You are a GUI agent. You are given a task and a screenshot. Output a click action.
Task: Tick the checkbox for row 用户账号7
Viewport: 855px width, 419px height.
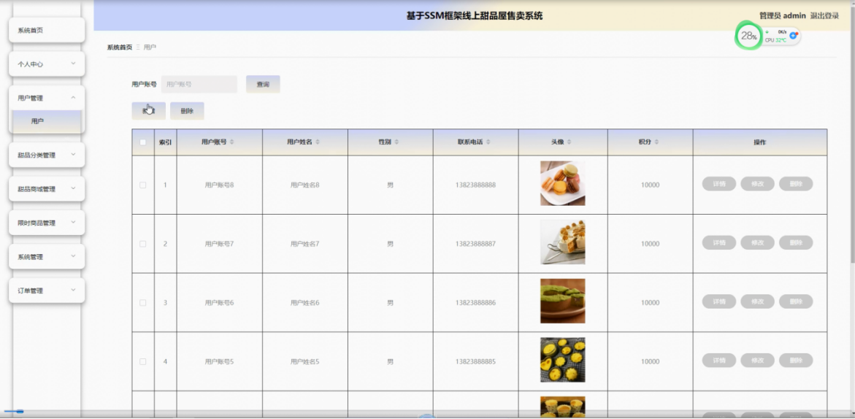tap(143, 244)
